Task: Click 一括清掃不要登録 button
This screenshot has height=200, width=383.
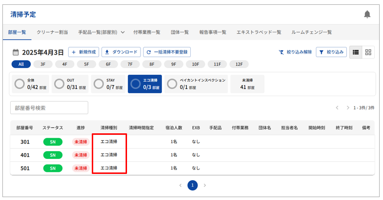Action: coord(167,52)
